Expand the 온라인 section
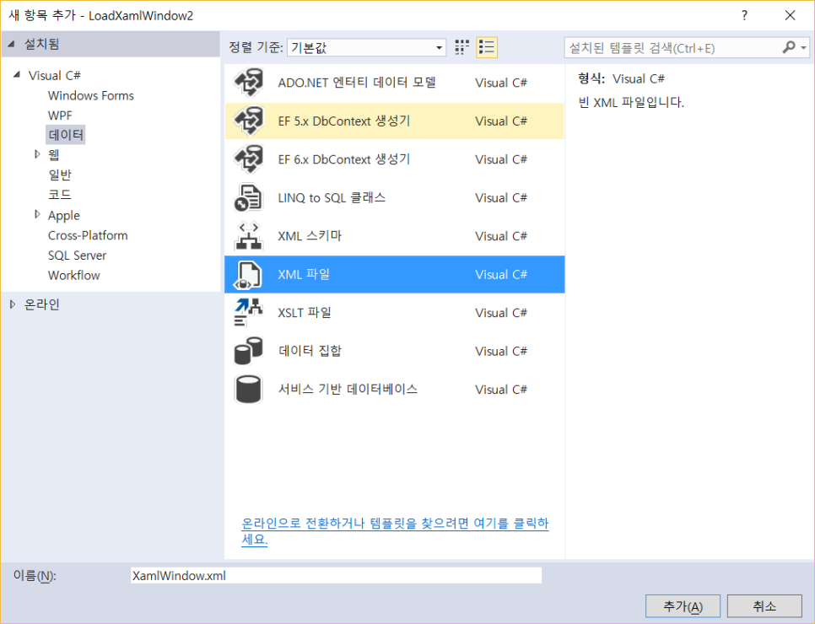Viewport: 815px width, 624px height. [13, 304]
